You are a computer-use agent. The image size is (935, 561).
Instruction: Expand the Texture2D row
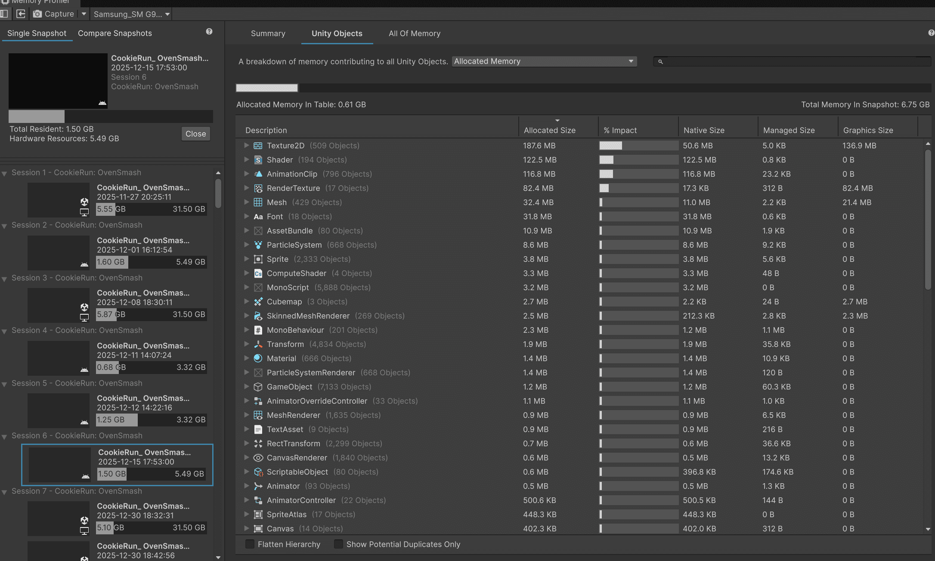[x=246, y=145]
